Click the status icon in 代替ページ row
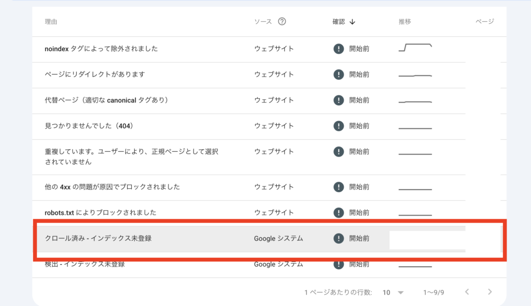 (339, 100)
